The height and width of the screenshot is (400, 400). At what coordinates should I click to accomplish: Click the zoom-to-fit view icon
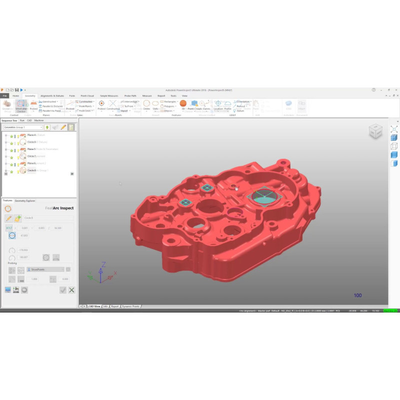click(x=394, y=129)
